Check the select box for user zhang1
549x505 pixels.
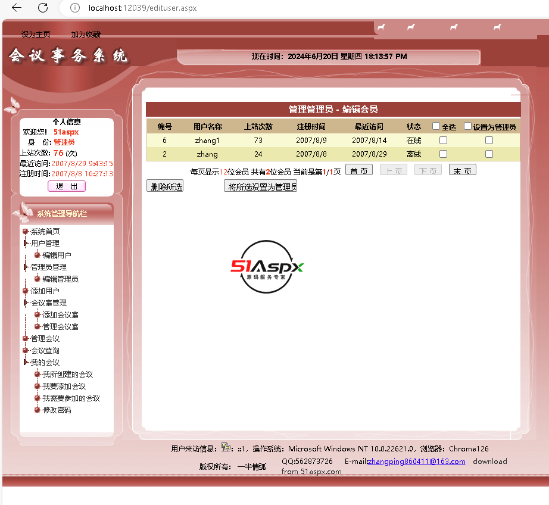pos(443,141)
